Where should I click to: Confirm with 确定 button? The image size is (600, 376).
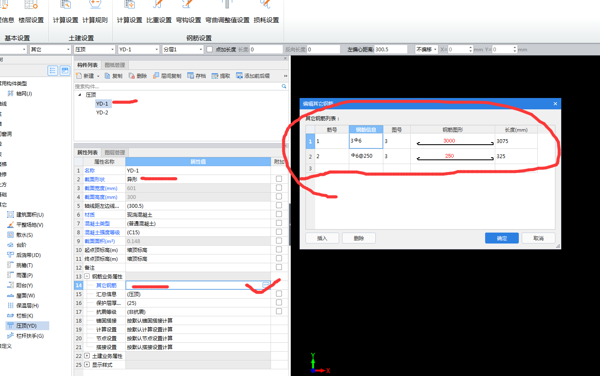502,238
